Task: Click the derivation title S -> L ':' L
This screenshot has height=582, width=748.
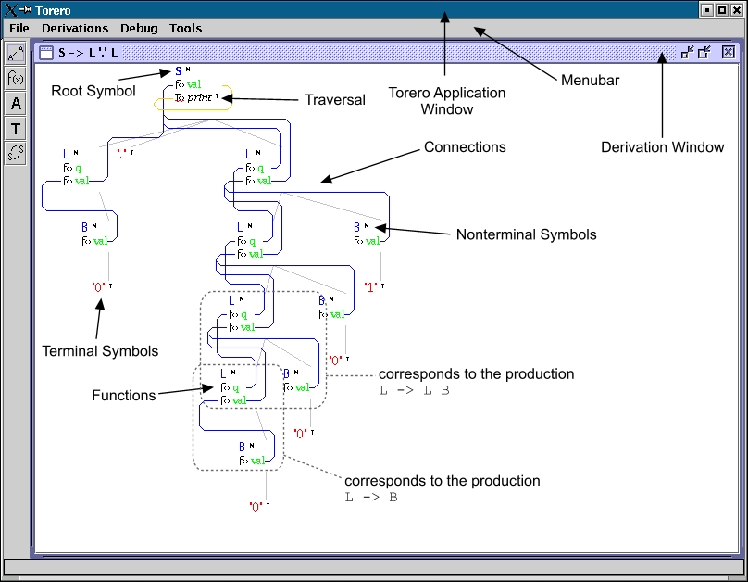Action: point(88,53)
